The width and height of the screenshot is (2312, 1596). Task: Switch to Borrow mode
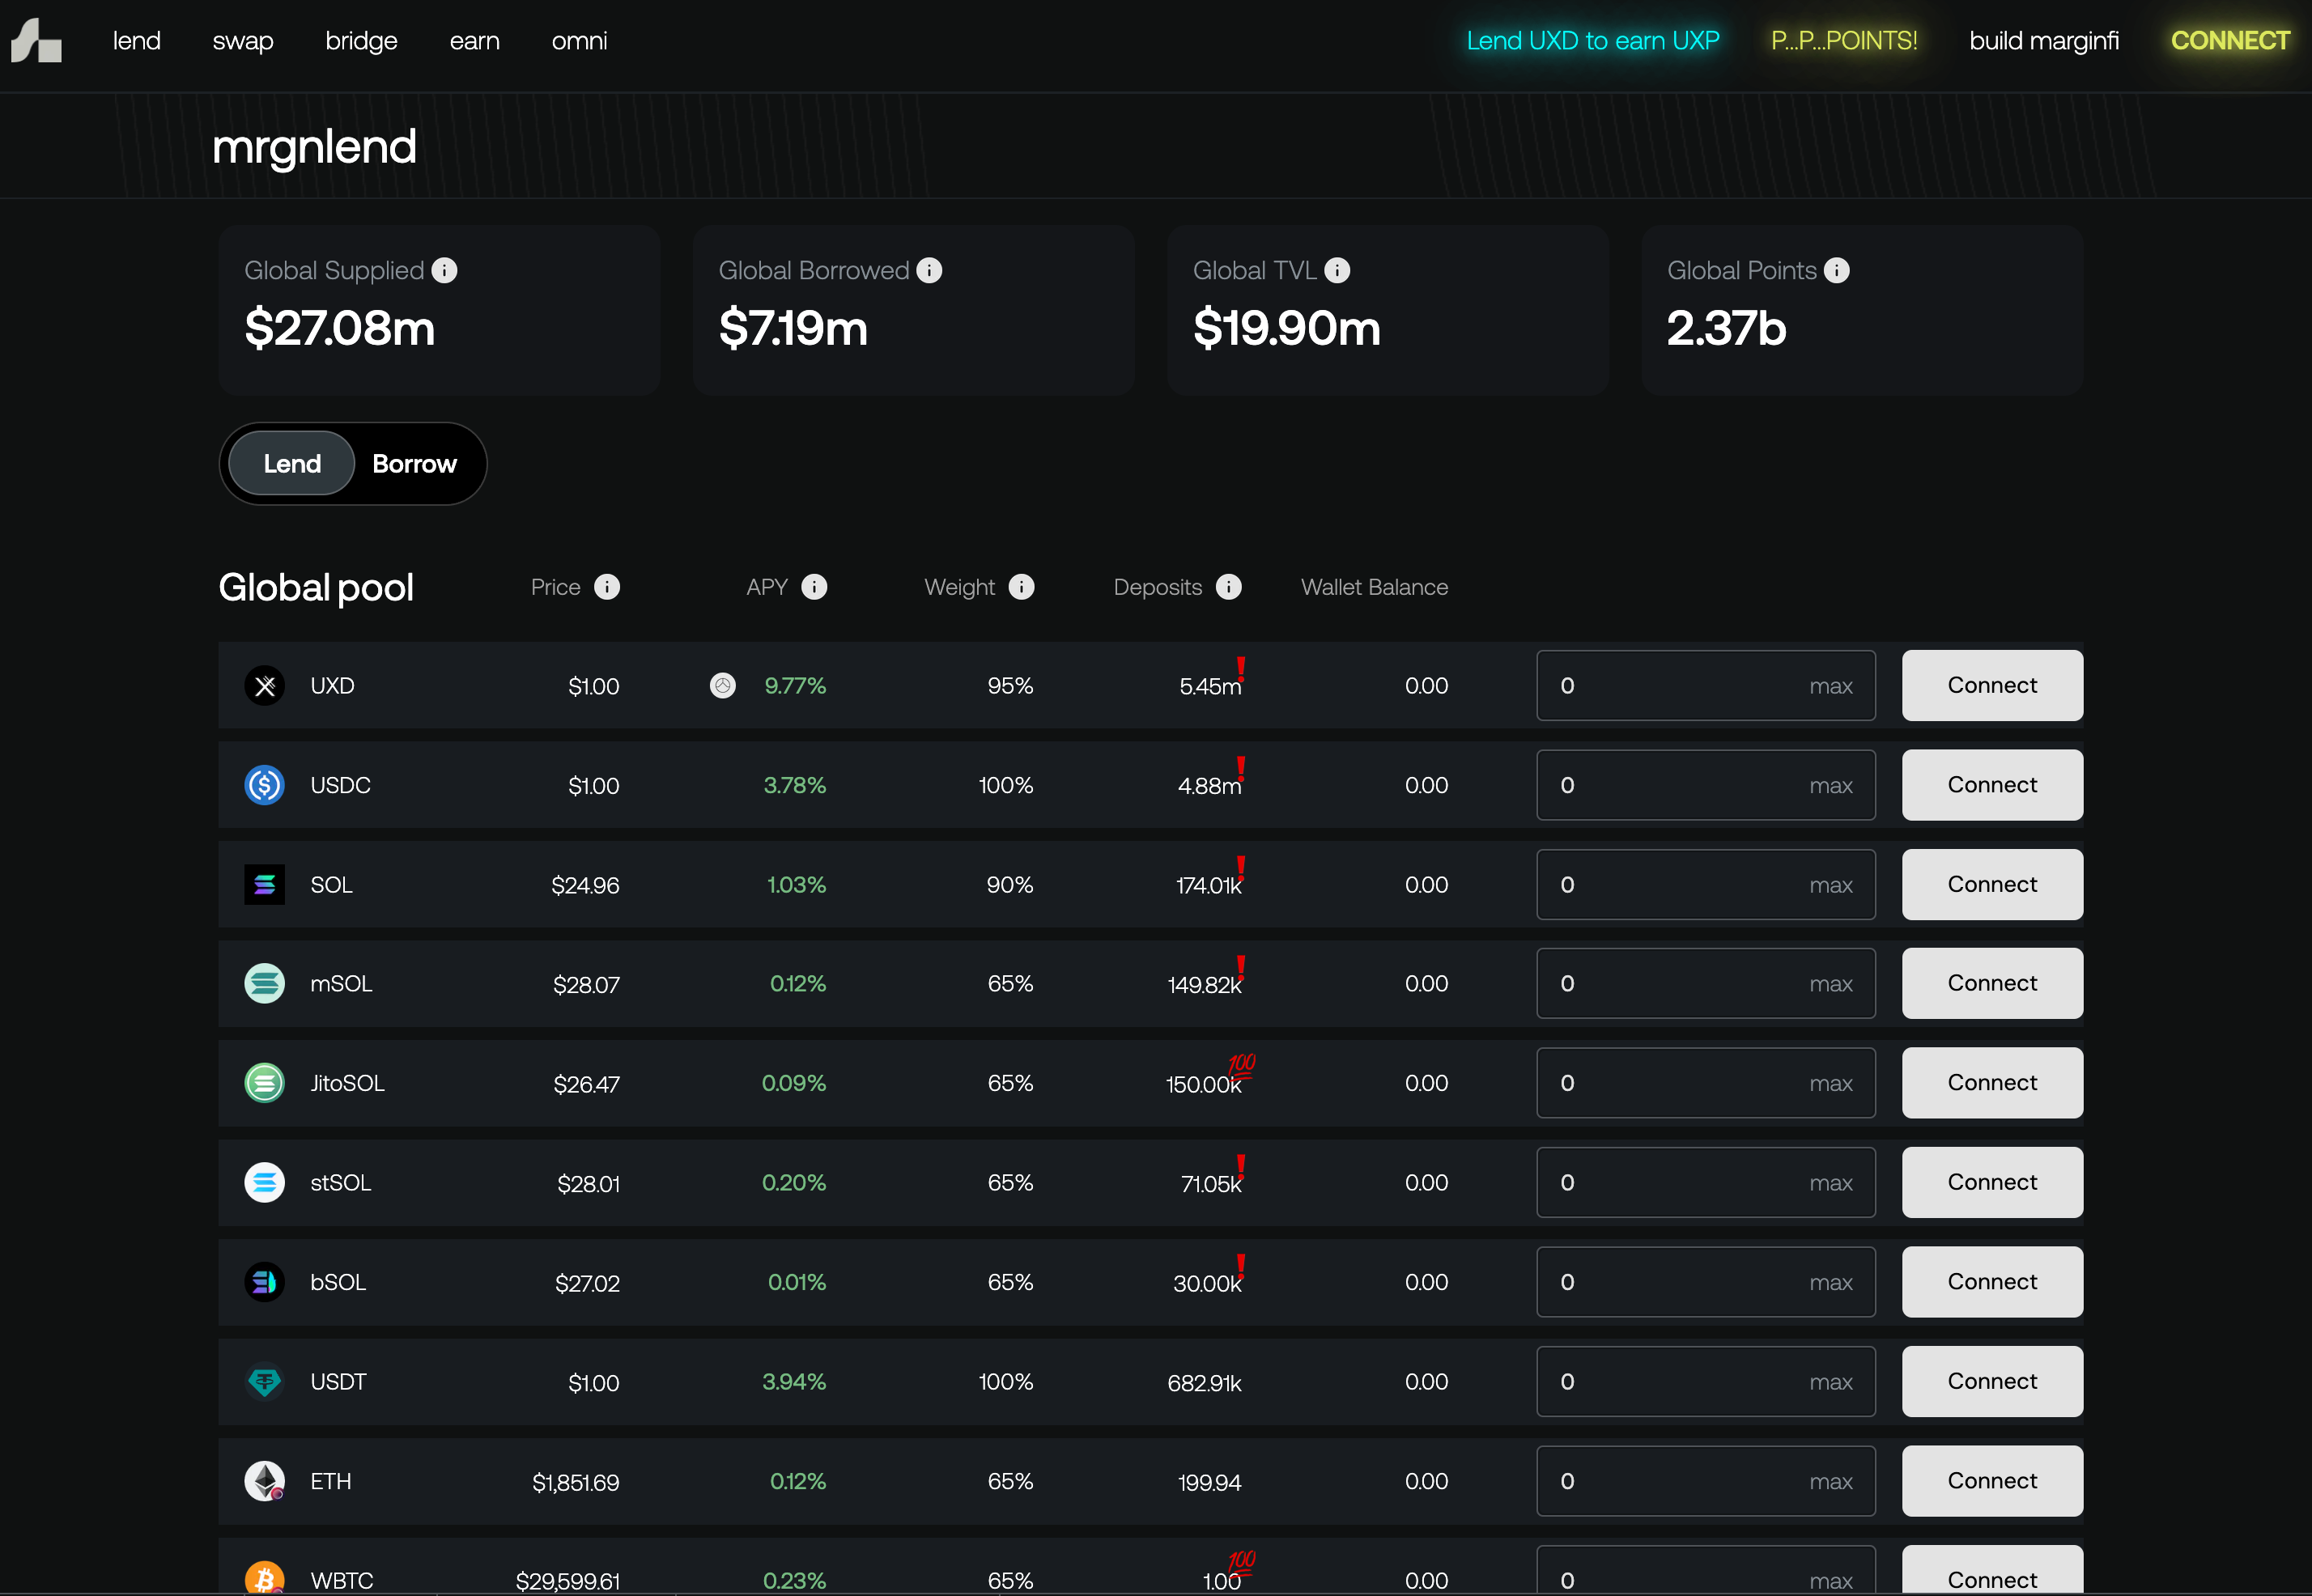click(x=414, y=463)
